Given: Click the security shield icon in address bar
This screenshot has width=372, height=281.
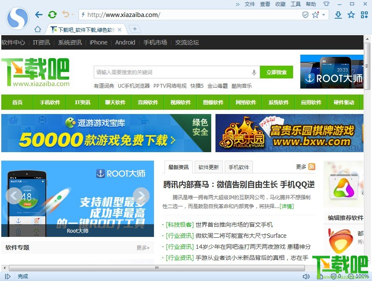Looking at the screenshot, I should 305,15.
